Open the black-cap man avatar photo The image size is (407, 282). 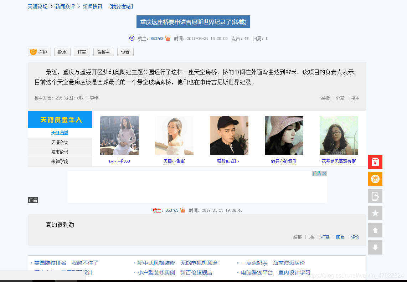(229, 135)
